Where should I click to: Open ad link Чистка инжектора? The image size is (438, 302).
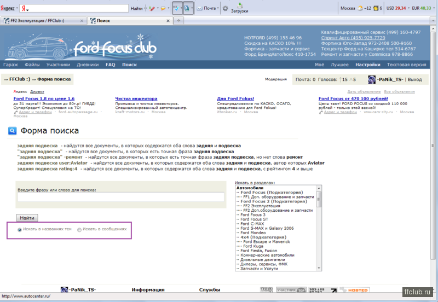pos(136,98)
